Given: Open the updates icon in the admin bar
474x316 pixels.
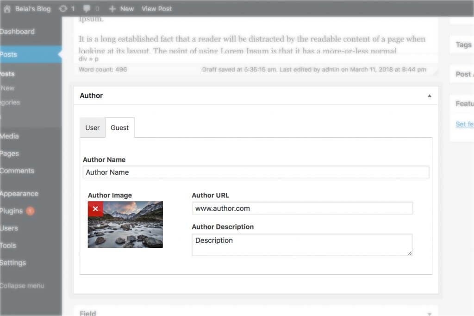Looking at the screenshot, I should click(63, 9).
